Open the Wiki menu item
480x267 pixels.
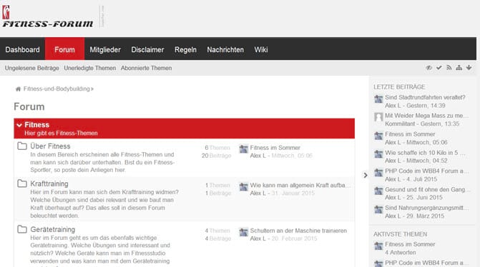click(x=261, y=49)
